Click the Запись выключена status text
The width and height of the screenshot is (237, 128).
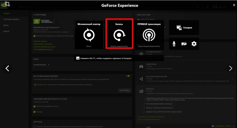pyautogui.click(x=119, y=46)
